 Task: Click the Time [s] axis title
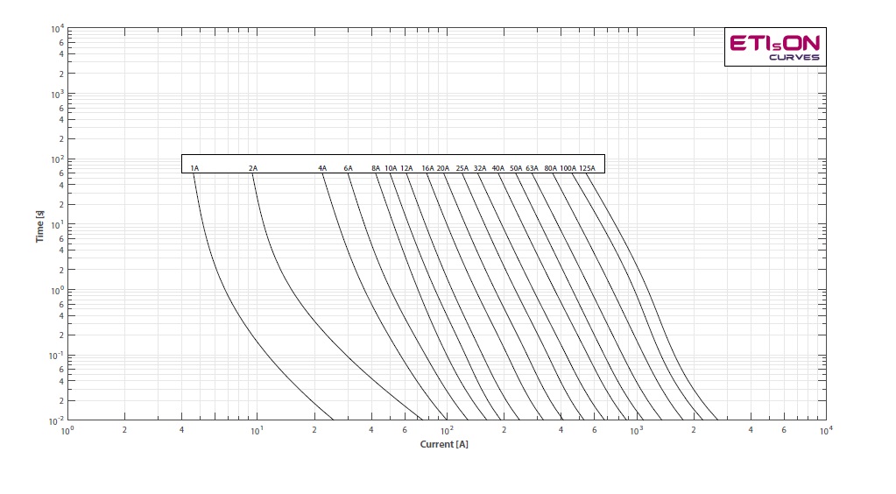(x=40, y=226)
